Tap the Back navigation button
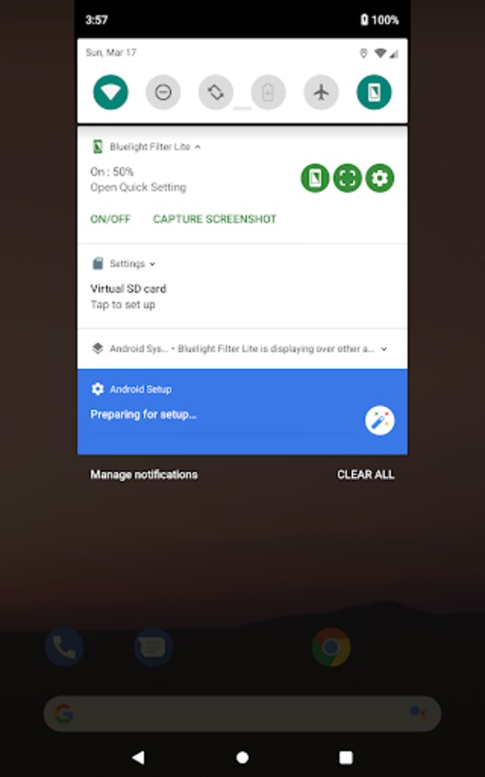This screenshot has height=777, width=485. (x=139, y=758)
